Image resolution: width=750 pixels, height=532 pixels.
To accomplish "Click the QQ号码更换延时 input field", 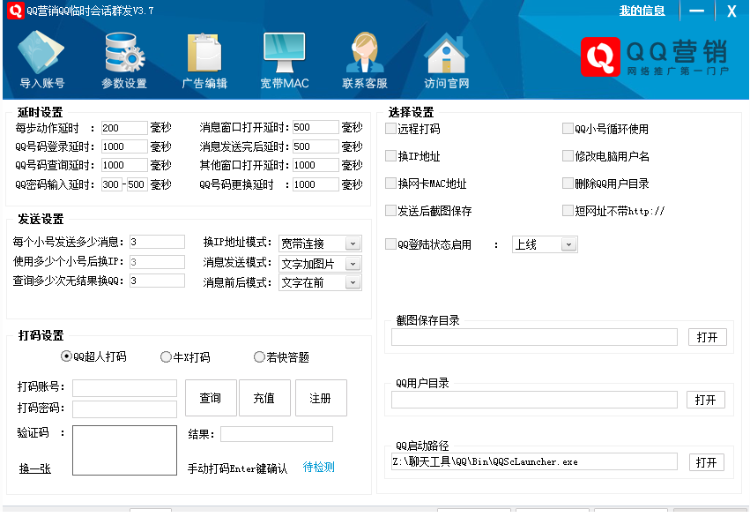I will tap(316, 184).
